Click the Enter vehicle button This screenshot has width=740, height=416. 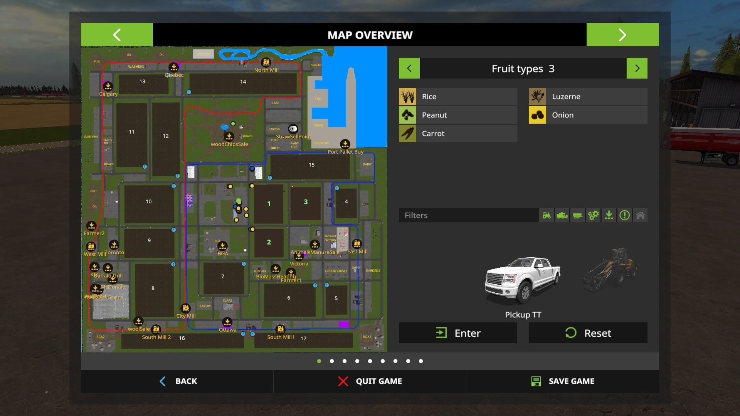pyautogui.click(x=458, y=333)
